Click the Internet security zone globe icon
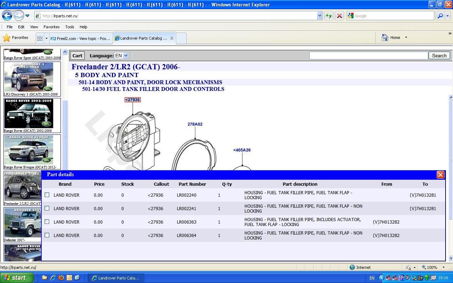This screenshot has width=453, height=283. click(x=352, y=267)
